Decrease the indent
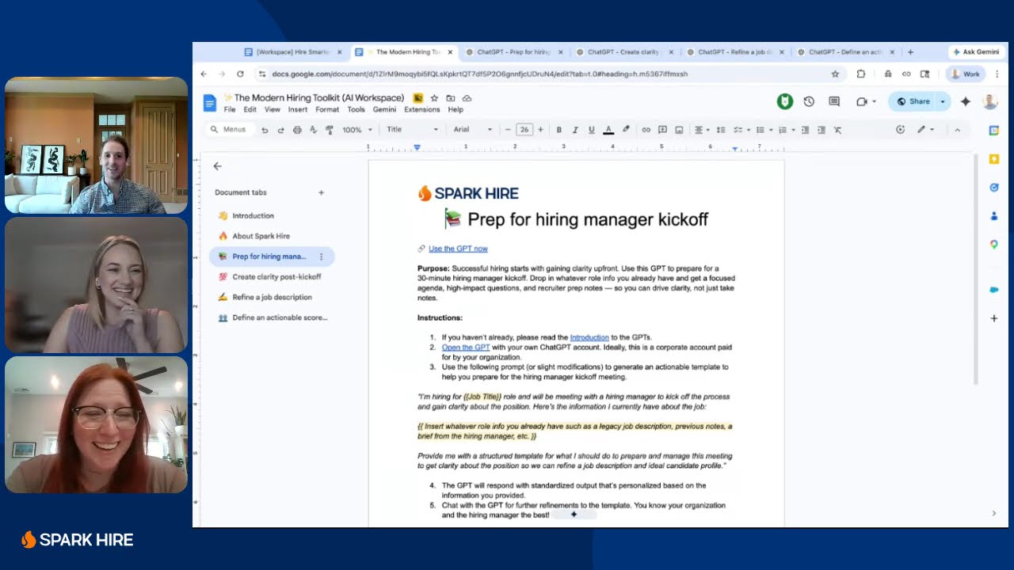 (x=805, y=130)
